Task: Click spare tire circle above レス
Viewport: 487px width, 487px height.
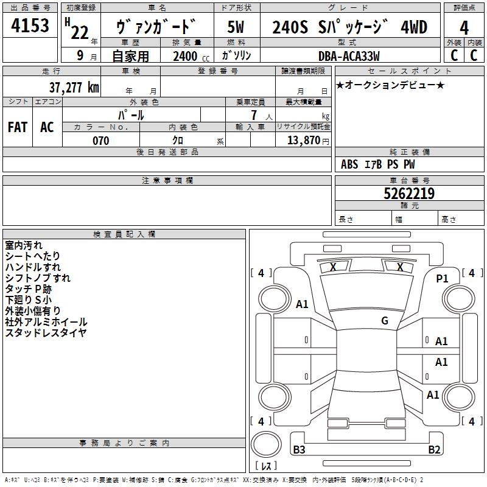Action: [266, 444]
